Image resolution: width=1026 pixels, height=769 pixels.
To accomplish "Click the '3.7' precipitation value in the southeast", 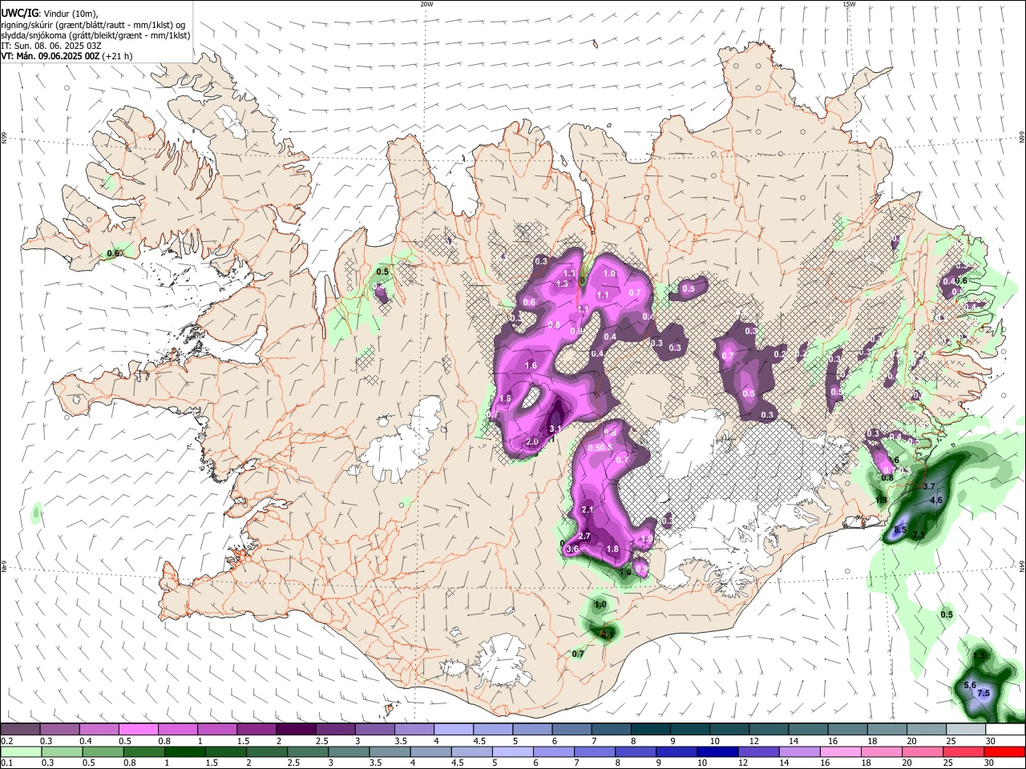I will [x=930, y=486].
